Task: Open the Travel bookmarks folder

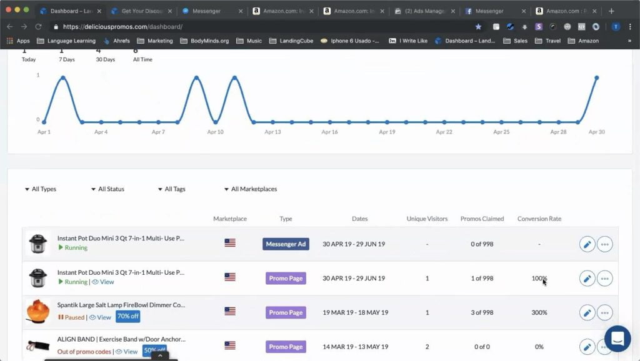Action: [547, 41]
